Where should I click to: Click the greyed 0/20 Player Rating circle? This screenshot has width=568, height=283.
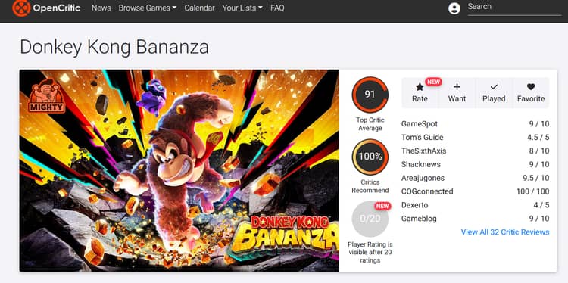(x=370, y=219)
